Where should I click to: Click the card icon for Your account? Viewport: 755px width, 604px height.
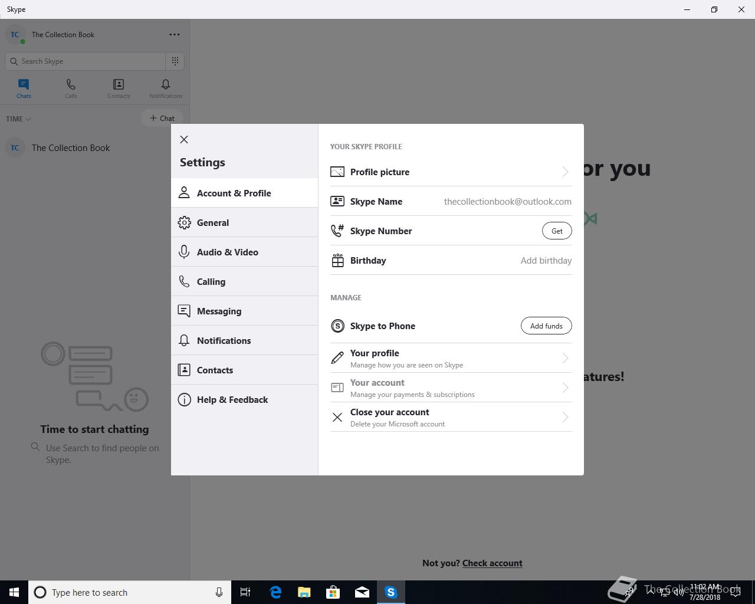[337, 388]
